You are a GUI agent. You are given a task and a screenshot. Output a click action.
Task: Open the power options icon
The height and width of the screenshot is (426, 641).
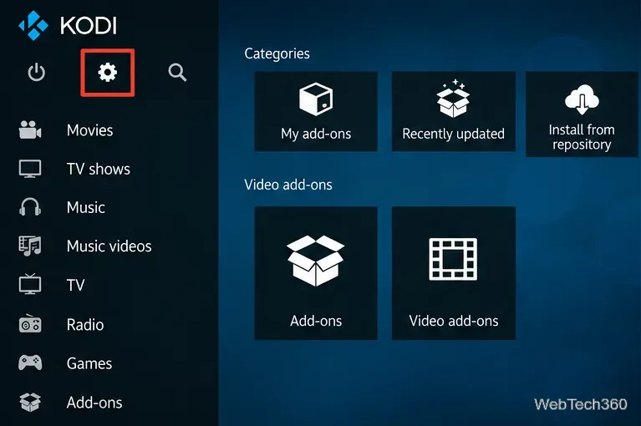pyautogui.click(x=37, y=73)
